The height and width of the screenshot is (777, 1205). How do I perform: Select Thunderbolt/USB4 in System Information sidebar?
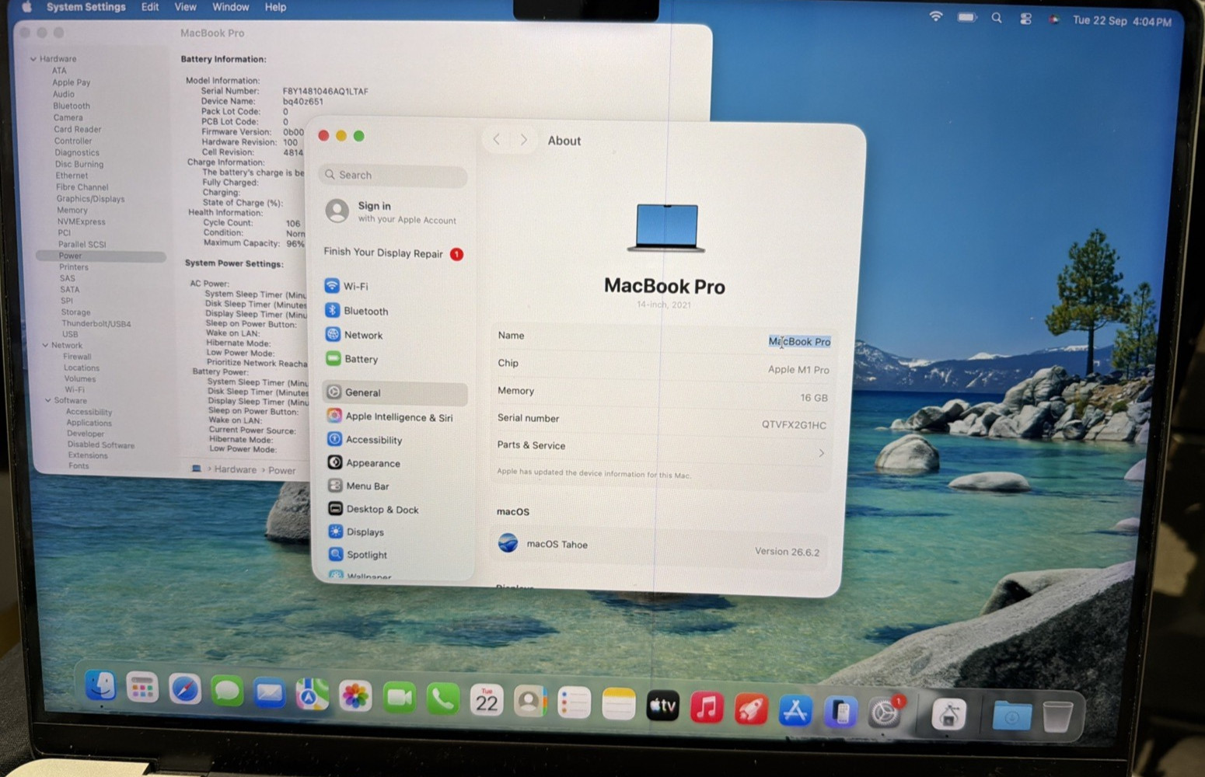(x=96, y=323)
